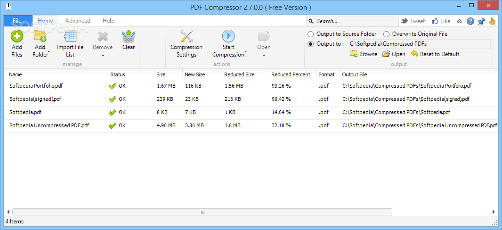
Task: Sort by the New Size column header
Action: coord(194,74)
